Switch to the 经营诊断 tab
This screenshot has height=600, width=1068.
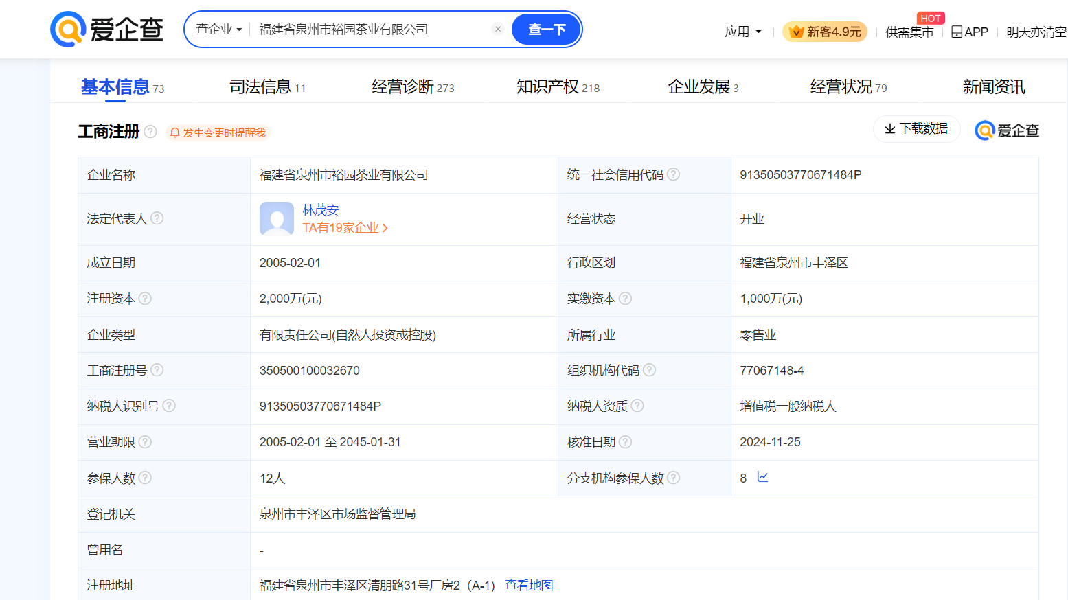(x=413, y=87)
